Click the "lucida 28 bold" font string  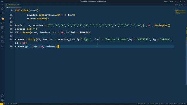pyautogui.click(x=116, y=40)
